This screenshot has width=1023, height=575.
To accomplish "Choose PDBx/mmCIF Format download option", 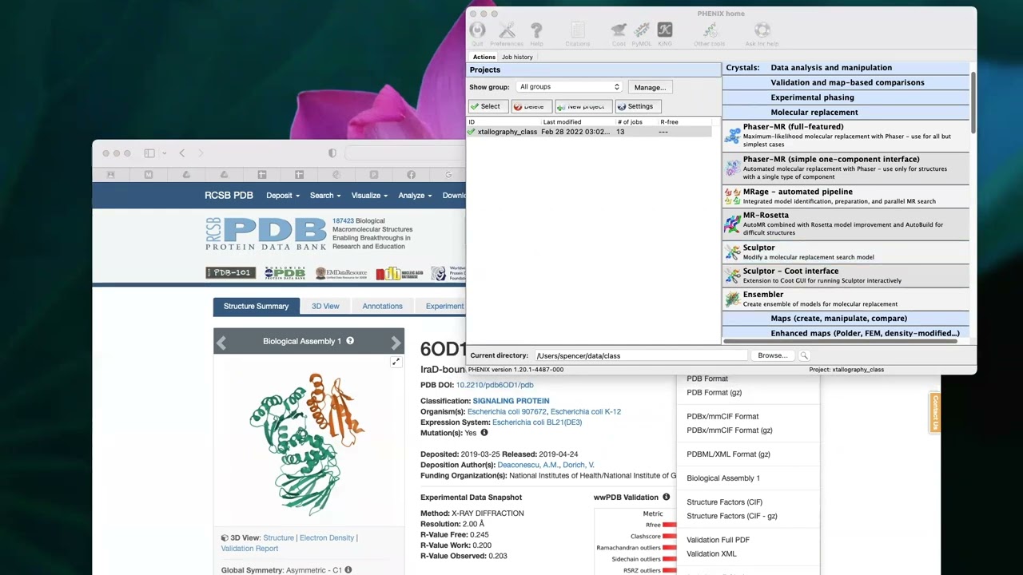I will click(x=722, y=416).
